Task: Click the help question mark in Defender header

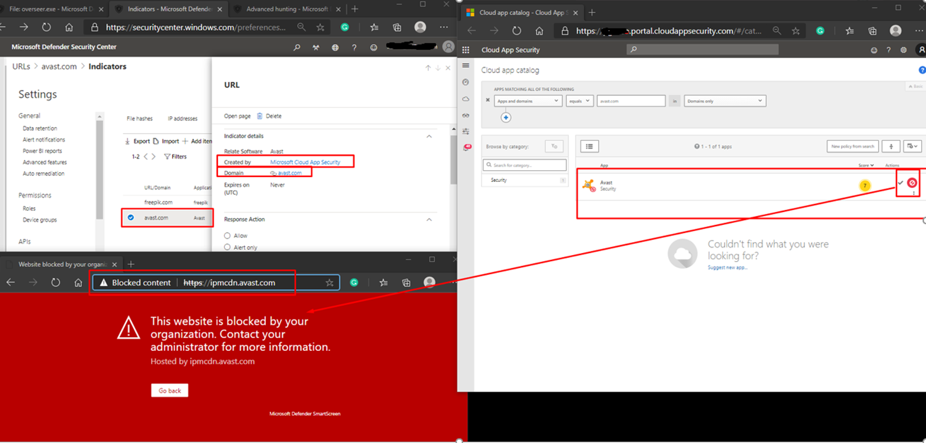Action: (354, 47)
